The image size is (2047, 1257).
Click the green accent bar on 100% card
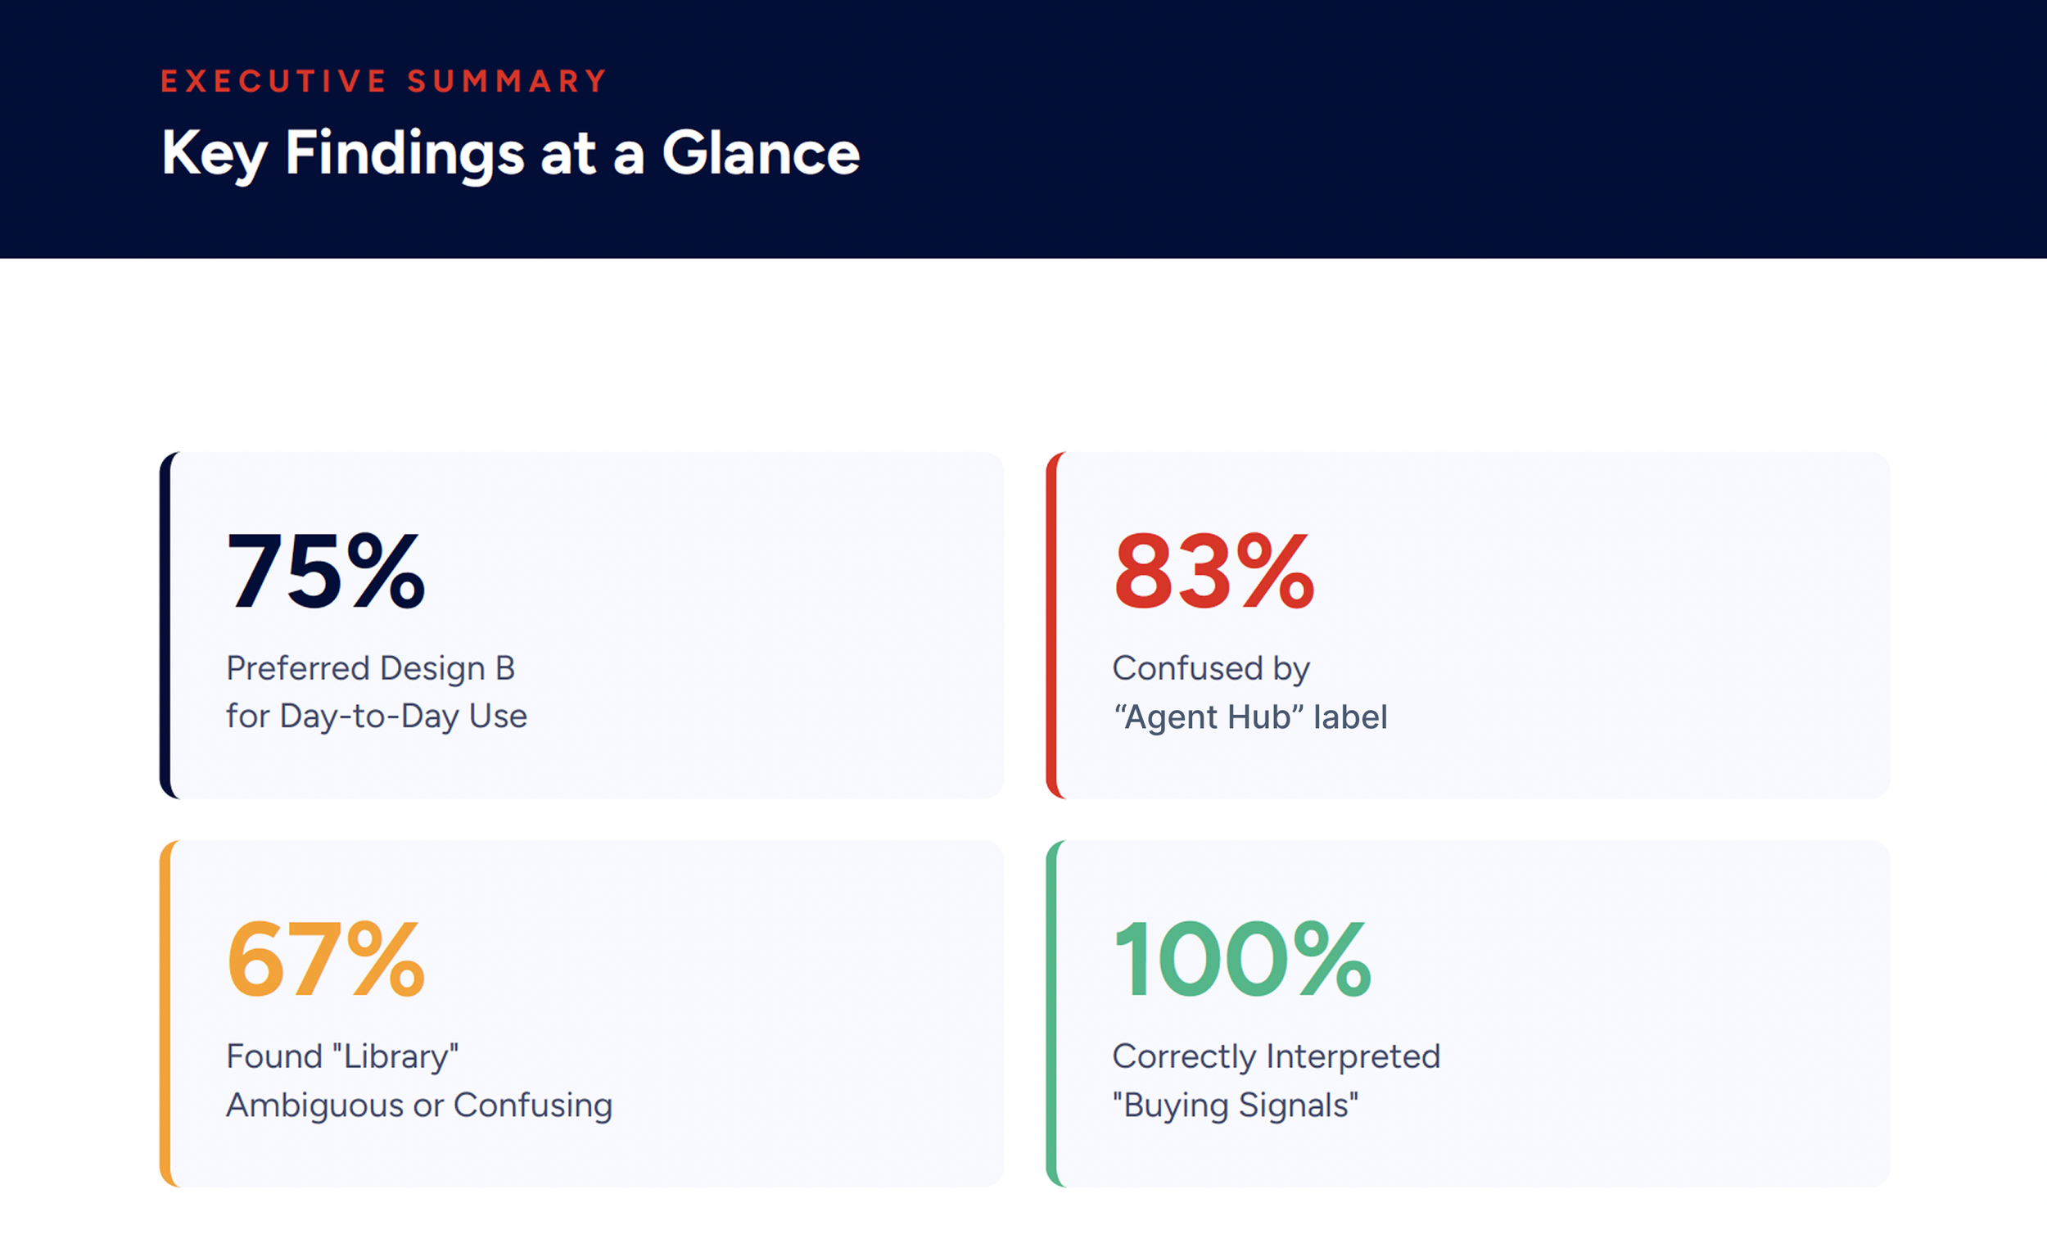1051,1014
